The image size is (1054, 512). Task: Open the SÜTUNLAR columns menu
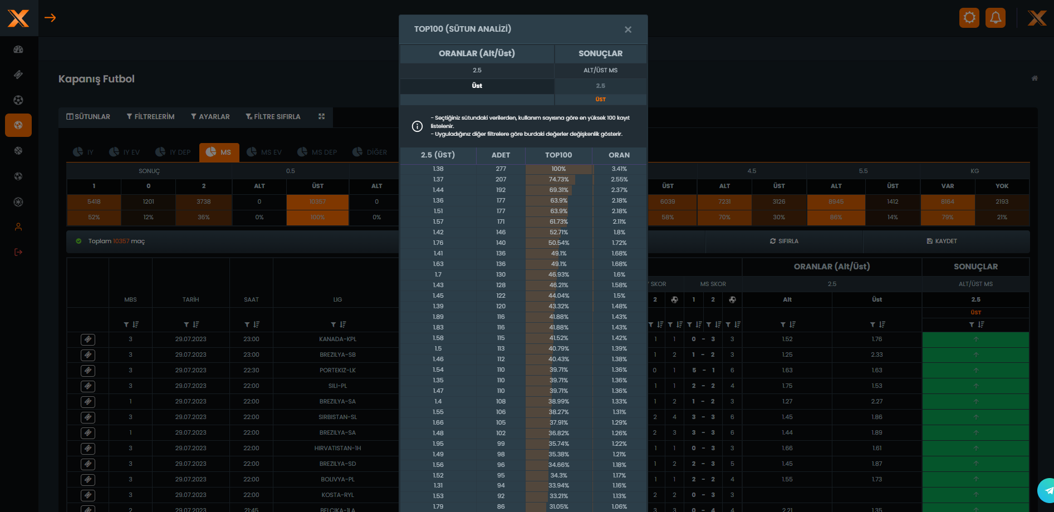click(89, 117)
